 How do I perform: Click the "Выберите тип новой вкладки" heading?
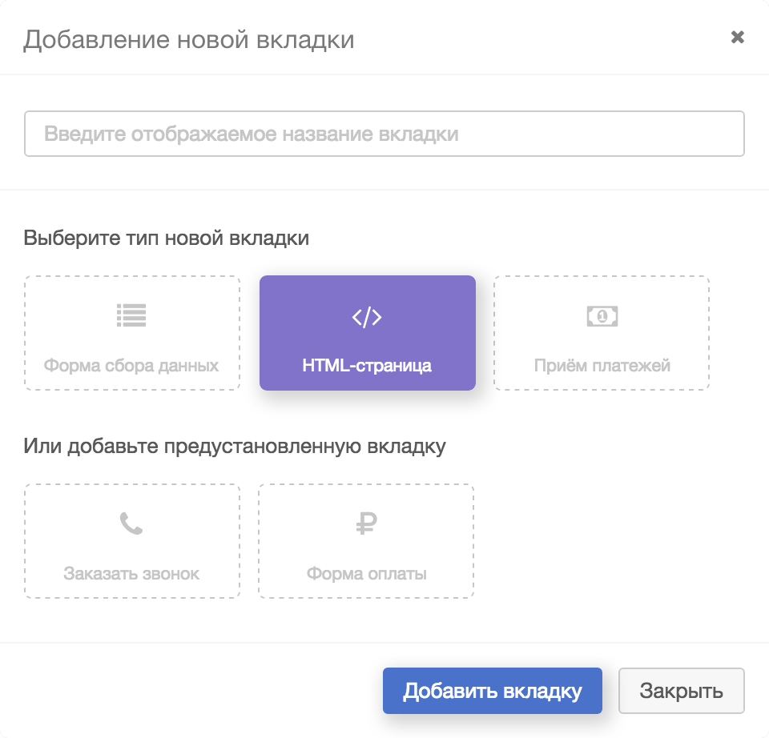point(167,238)
